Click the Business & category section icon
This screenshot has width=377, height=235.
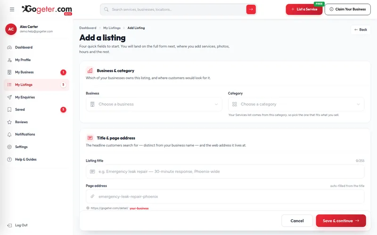[x=90, y=71]
